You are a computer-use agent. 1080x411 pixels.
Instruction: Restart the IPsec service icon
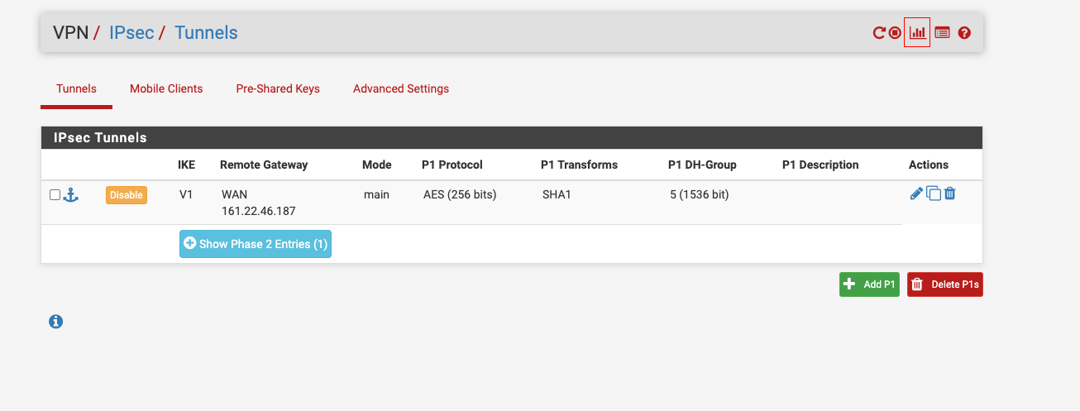point(879,33)
